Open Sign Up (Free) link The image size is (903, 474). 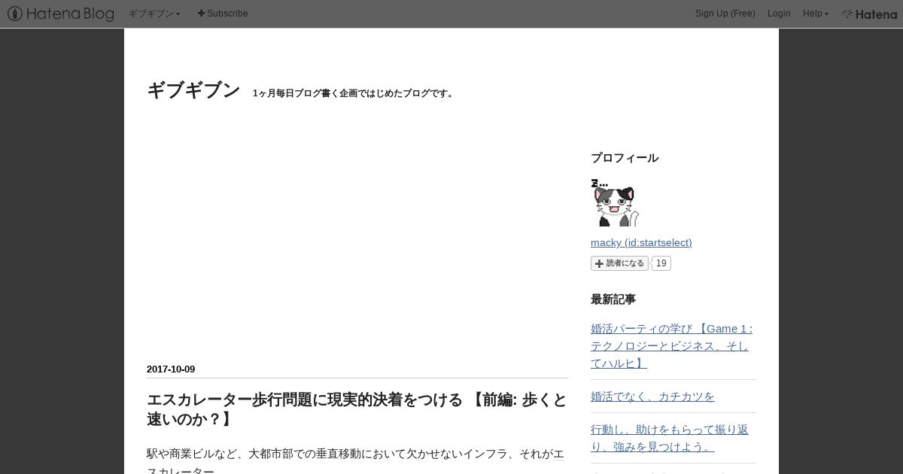point(725,14)
